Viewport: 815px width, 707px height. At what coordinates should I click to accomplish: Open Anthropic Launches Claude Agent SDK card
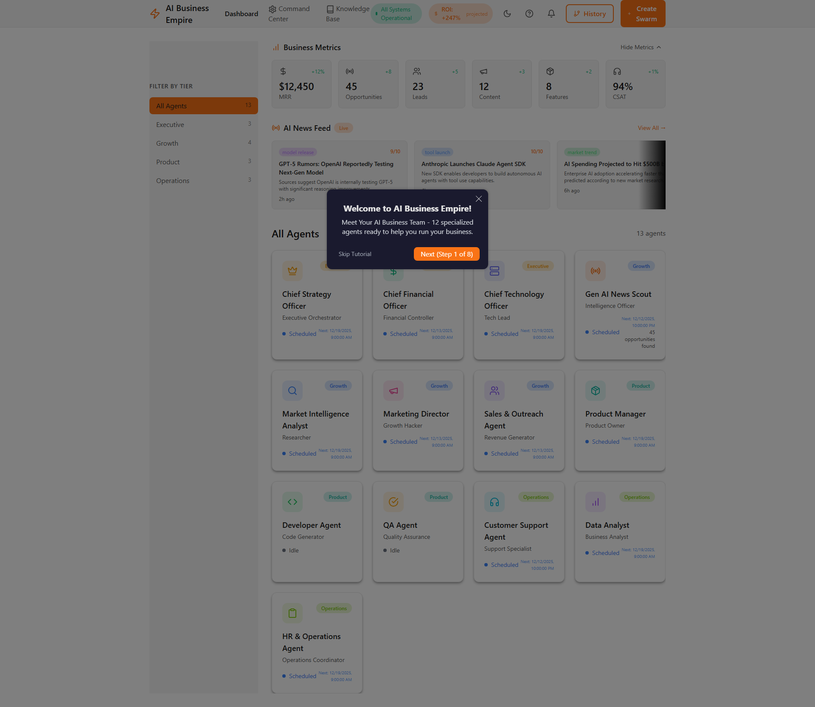482,175
